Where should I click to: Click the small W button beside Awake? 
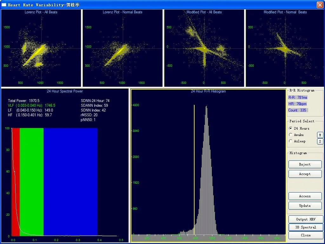(320, 135)
